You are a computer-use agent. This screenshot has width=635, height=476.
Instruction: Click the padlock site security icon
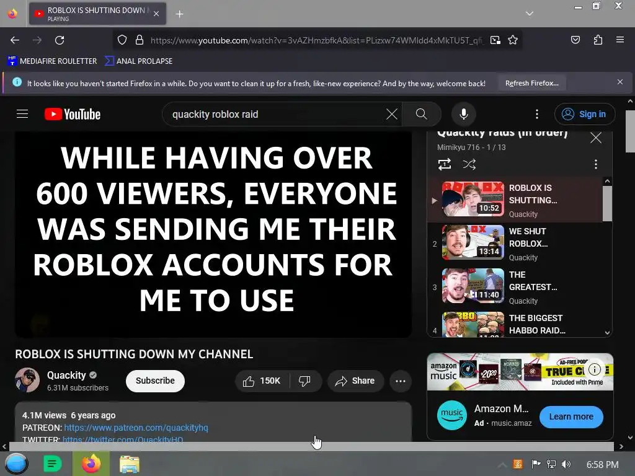(x=140, y=40)
